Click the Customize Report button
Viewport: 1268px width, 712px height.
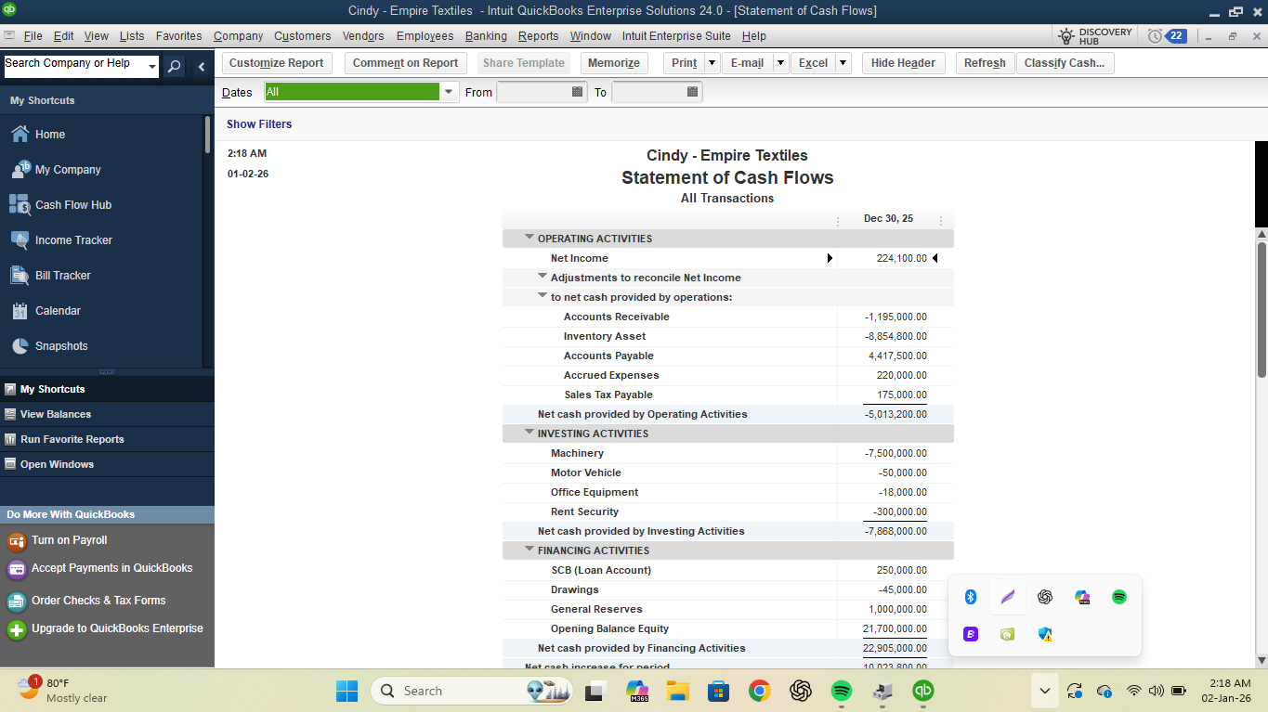pos(277,63)
